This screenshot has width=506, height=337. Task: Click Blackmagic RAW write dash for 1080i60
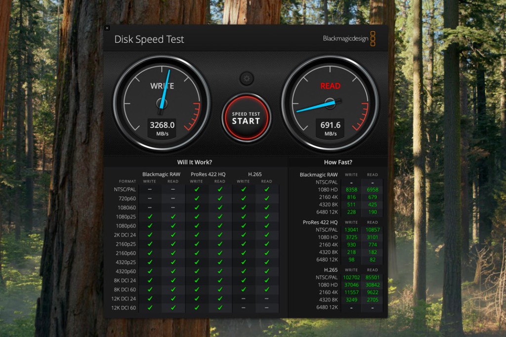[x=150, y=208]
